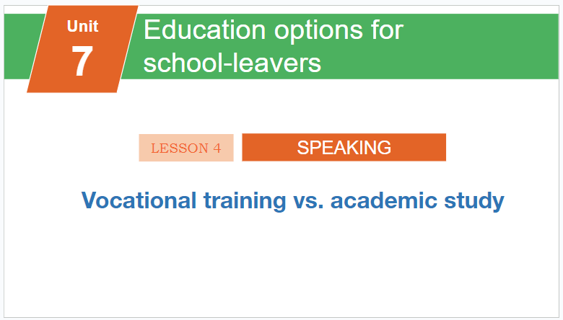Click the word "for" in the header
563x320 pixels.
tap(388, 30)
